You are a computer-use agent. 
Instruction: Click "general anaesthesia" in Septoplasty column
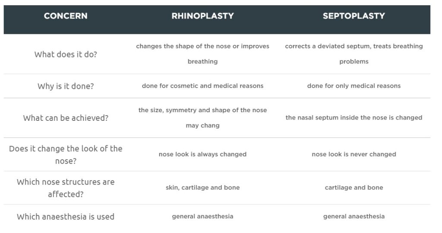pos(354,217)
